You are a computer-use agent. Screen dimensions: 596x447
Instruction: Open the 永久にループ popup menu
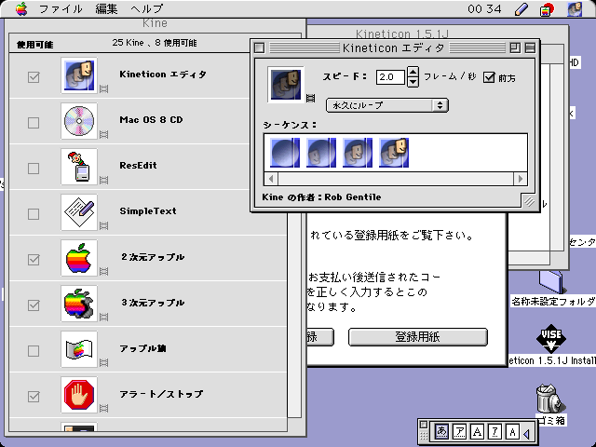tap(387, 105)
